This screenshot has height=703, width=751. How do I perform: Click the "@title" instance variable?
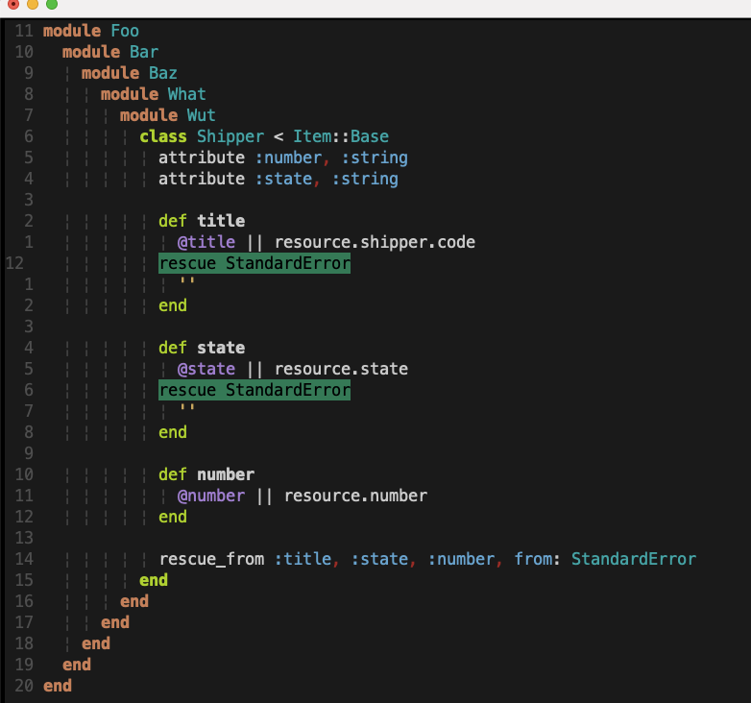pos(206,242)
